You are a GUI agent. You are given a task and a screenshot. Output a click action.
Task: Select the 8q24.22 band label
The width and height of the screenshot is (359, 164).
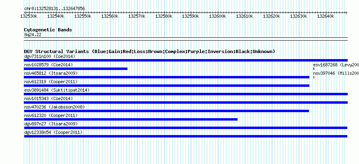(33, 35)
